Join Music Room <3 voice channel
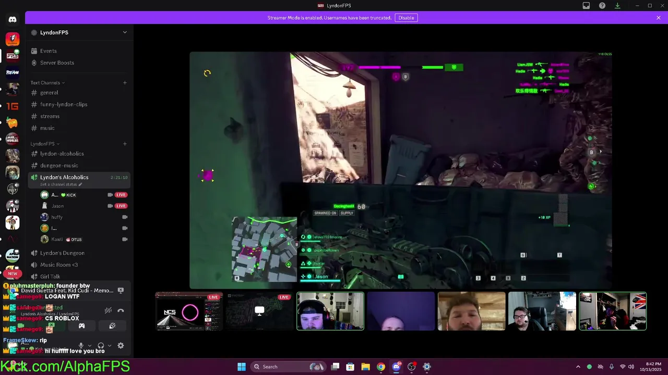Viewport: 668px width, 375px height. pyautogui.click(x=79, y=265)
